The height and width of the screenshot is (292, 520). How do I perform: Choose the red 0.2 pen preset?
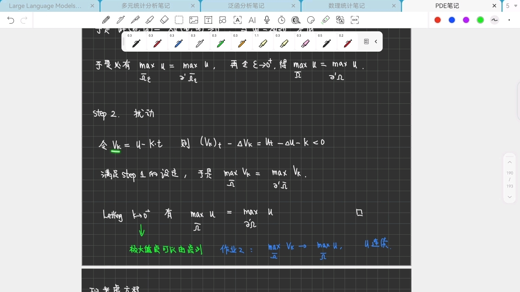click(347, 42)
